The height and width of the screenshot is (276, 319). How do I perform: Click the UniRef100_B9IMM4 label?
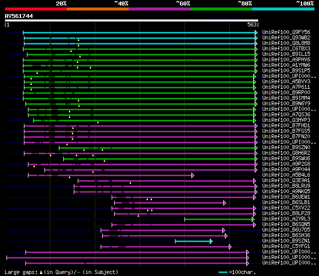(x=286, y=98)
